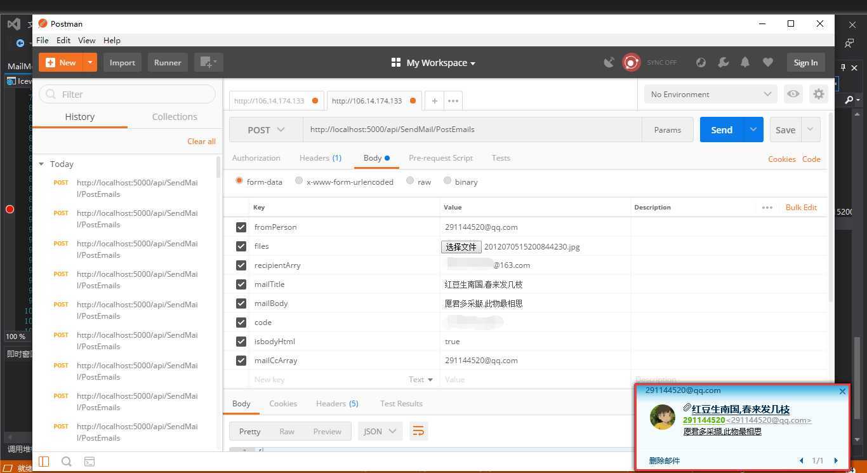Open the View menu
867x473 pixels.
coord(86,40)
